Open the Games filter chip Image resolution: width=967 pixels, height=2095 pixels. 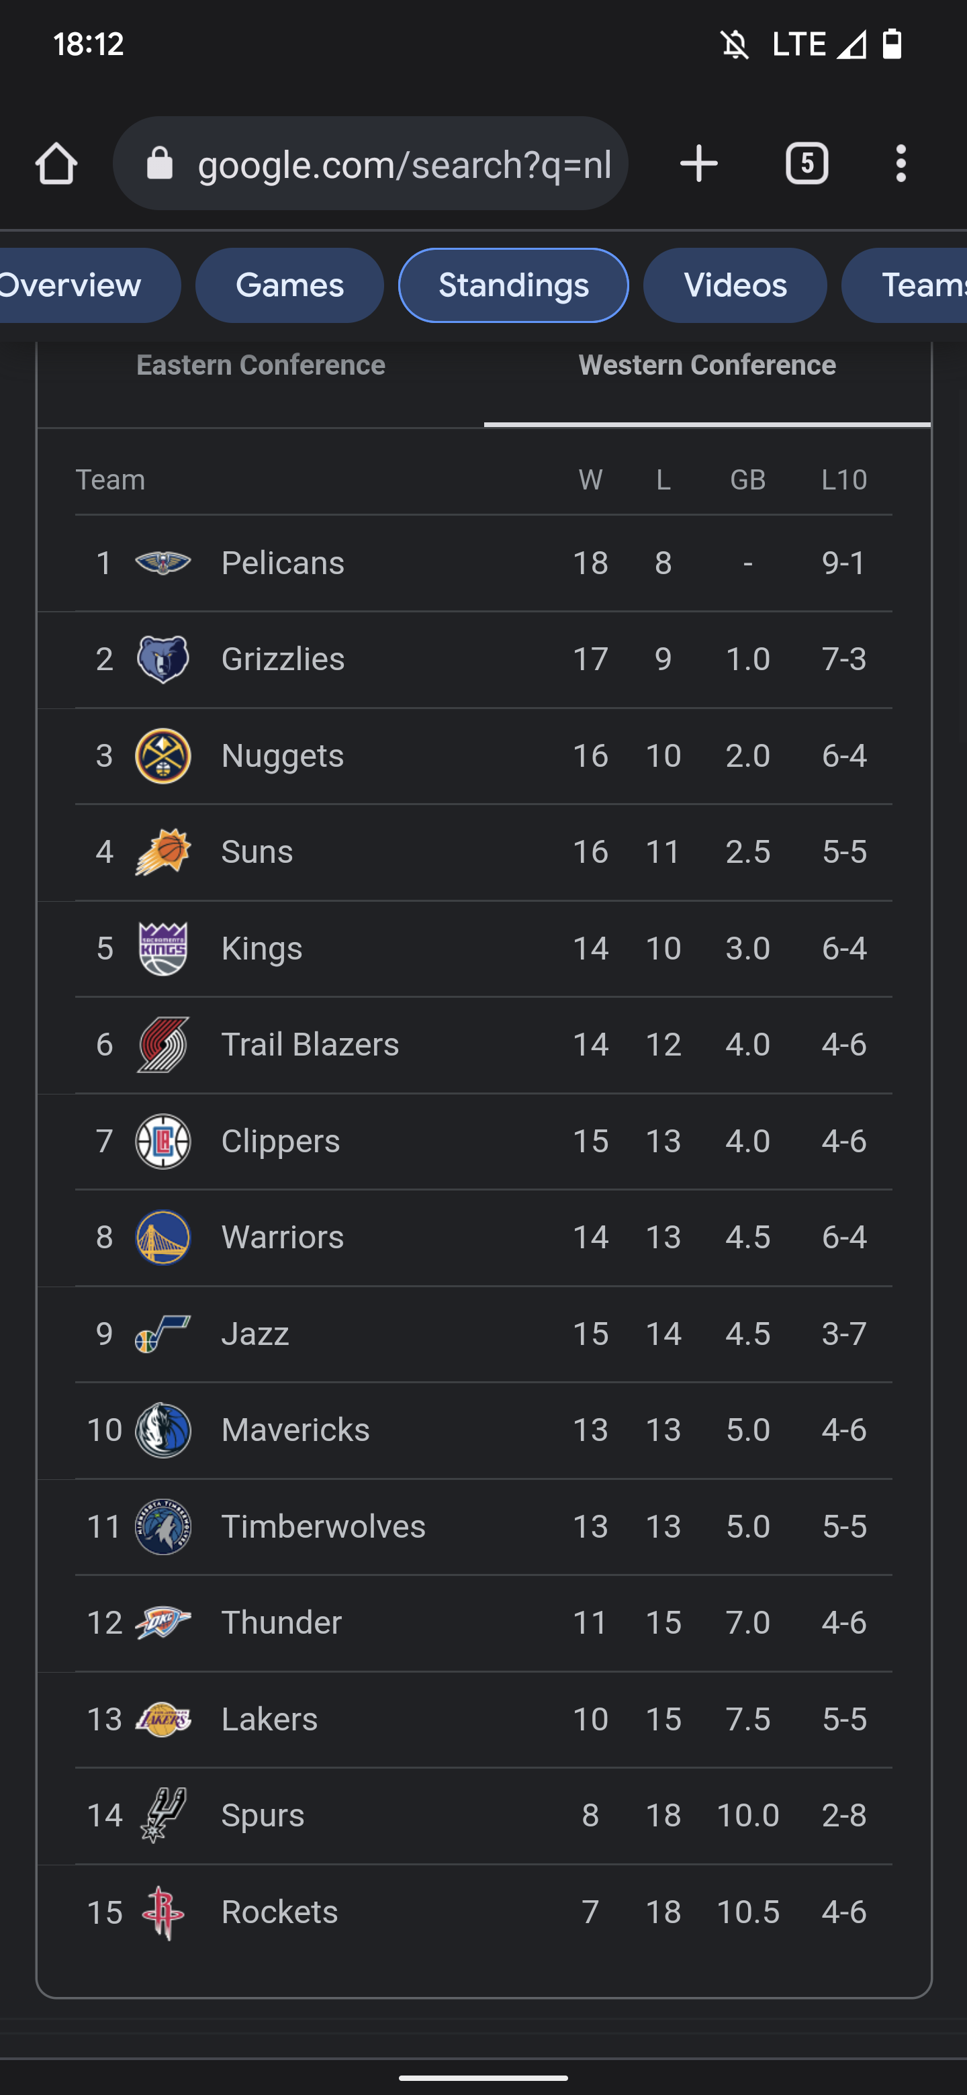(x=289, y=285)
